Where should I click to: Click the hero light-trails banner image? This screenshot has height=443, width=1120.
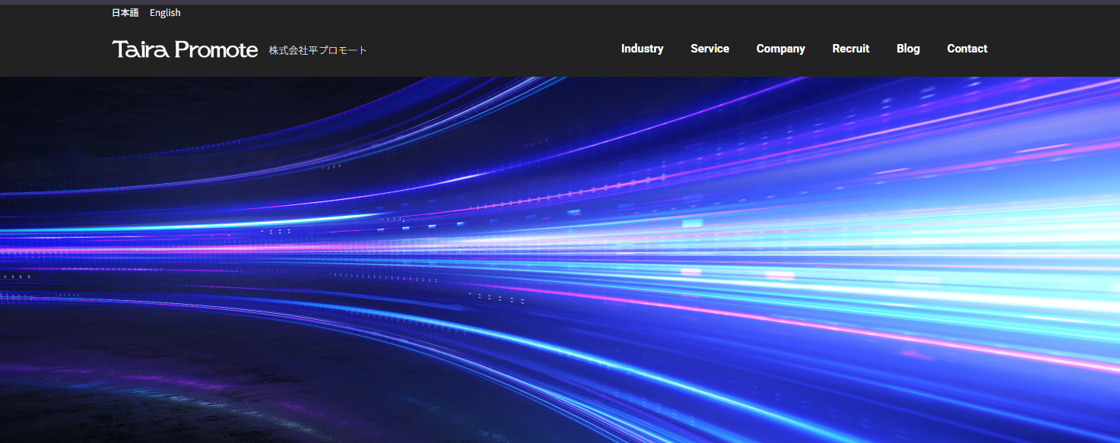(560, 260)
